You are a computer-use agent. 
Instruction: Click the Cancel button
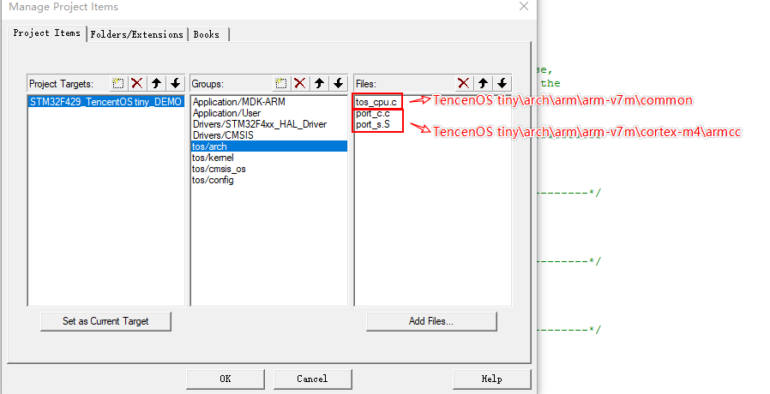coord(312,379)
